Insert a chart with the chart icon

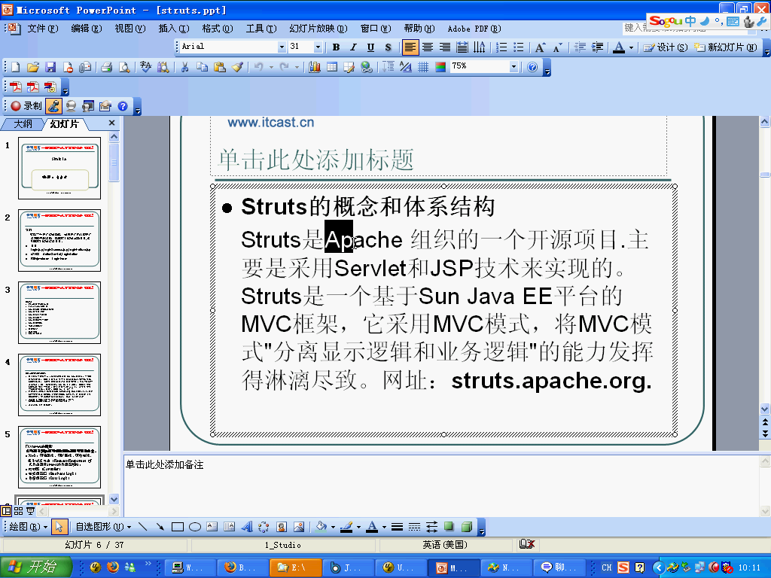315,67
